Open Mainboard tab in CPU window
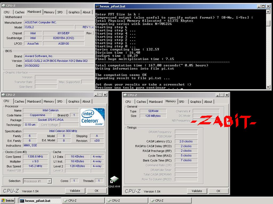 click(34, 101)
